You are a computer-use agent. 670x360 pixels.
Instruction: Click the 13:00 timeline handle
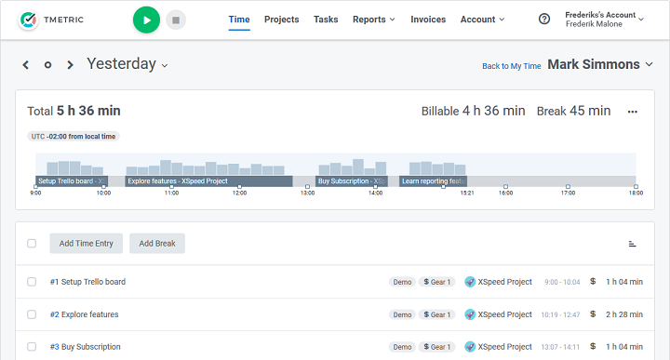[307, 187]
